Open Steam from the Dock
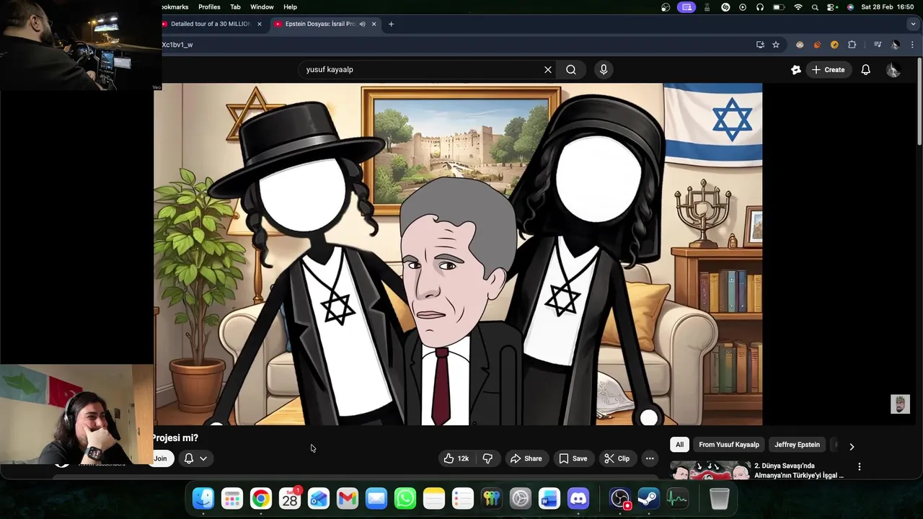This screenshot has height=519, width=923. click(x=648, y=498)
